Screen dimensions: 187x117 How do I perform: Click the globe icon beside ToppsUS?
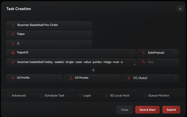coord(13,53)
